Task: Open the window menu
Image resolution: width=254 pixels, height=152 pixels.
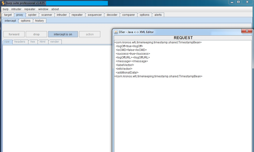Action: pos(43,9)
